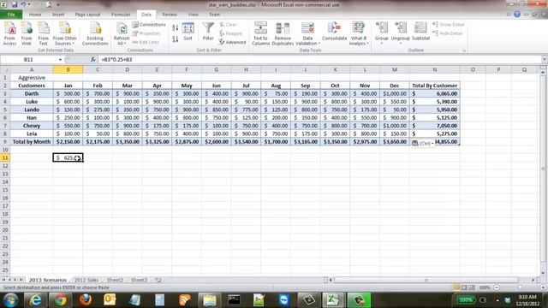
Task: Click the Insert Worksheet tab icon
Action: click(158, 280)
